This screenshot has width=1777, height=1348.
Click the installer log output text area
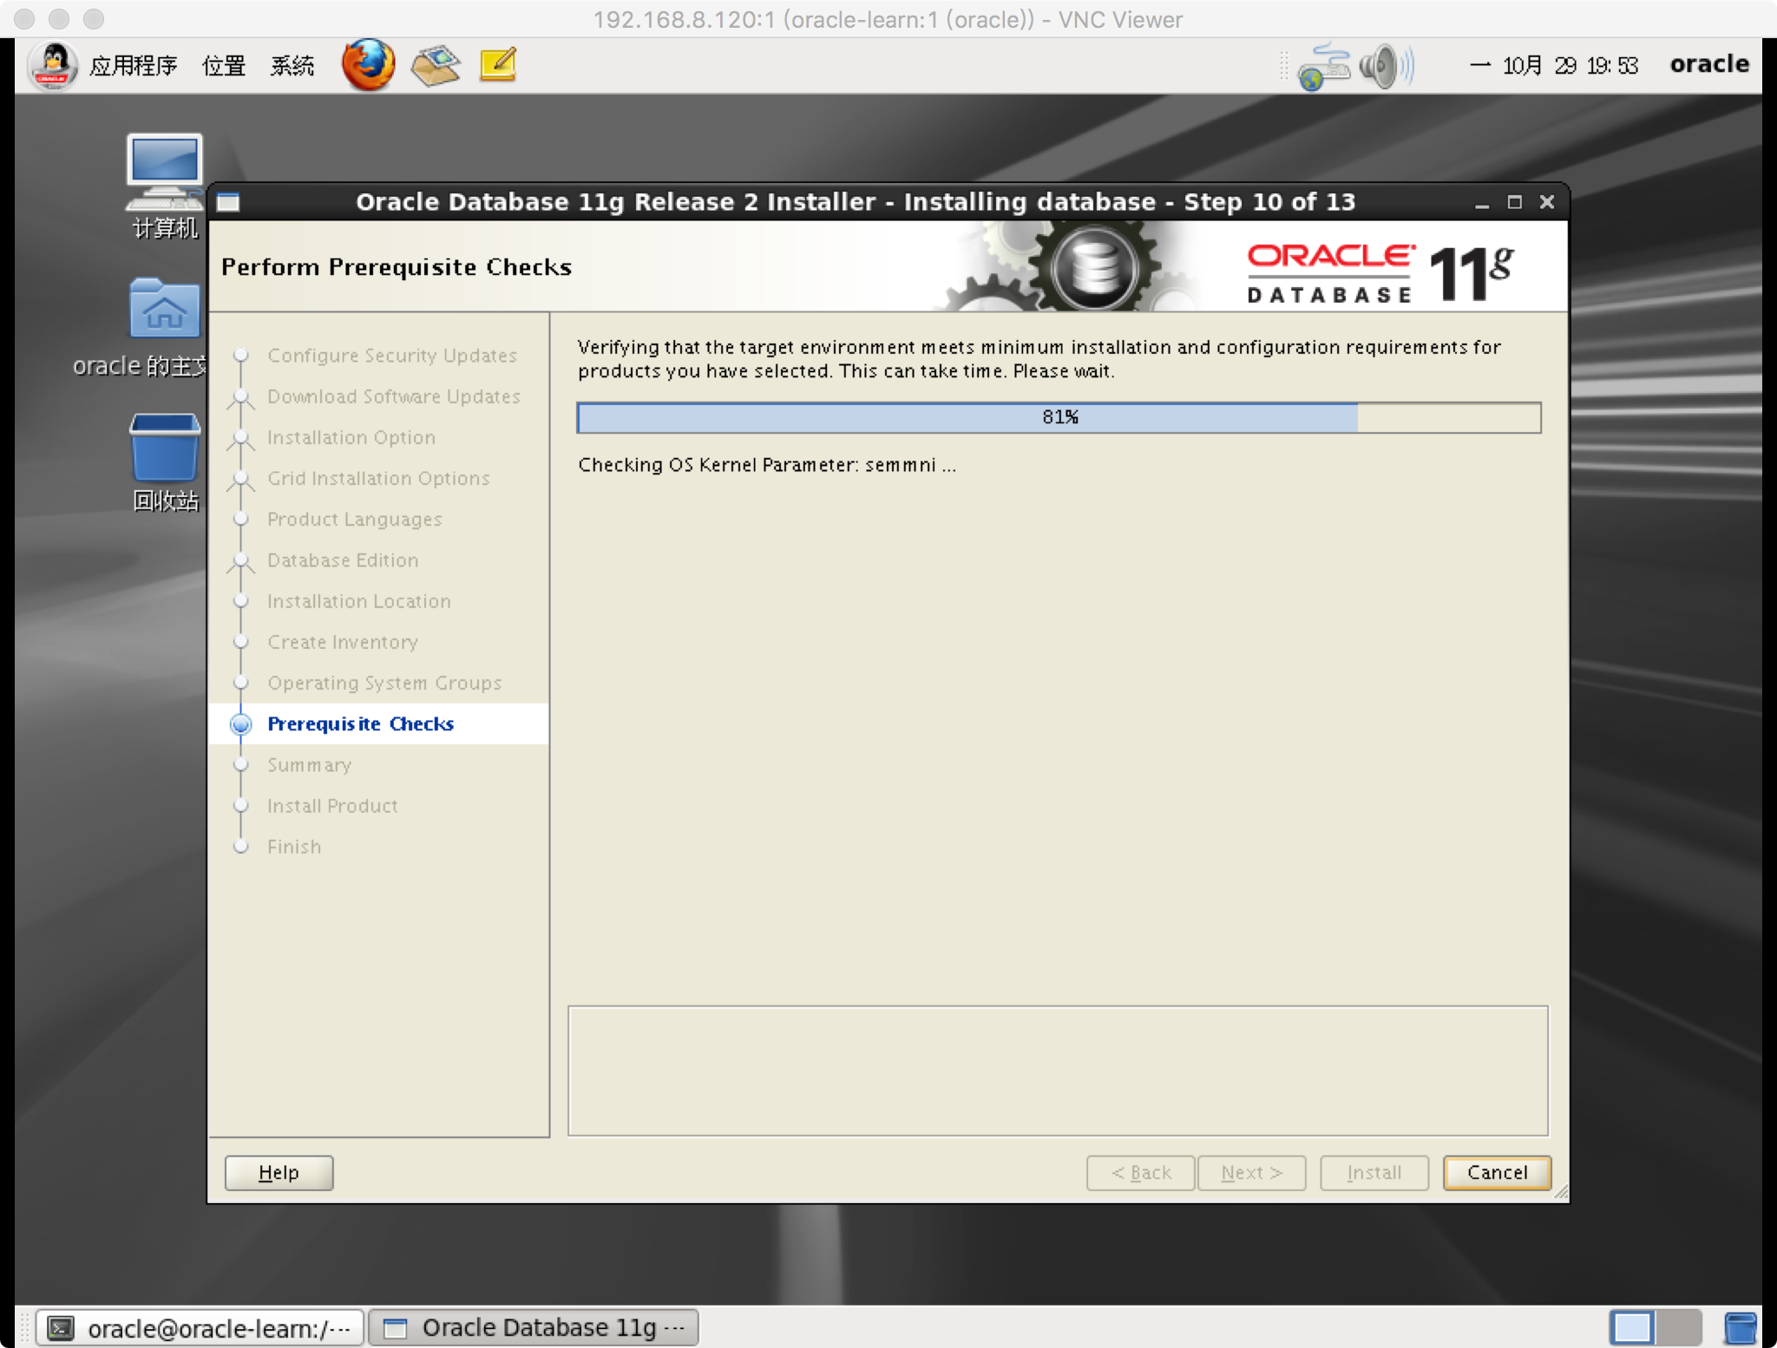coord(1059,1068)
